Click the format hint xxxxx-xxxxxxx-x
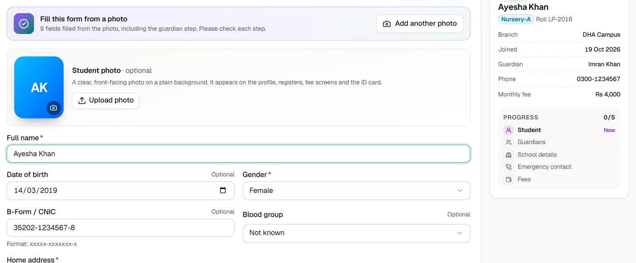This screenshot has height=263, width=636. click(53, 244)
